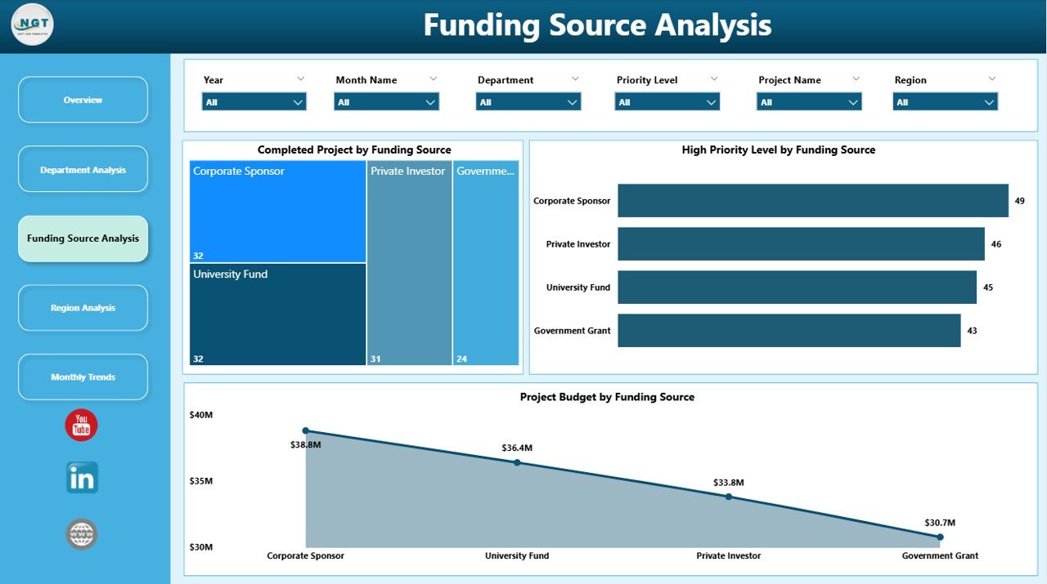Open the Monthly Trends page
Screen dimensions: 1047x584
click(x=82, y=377)
